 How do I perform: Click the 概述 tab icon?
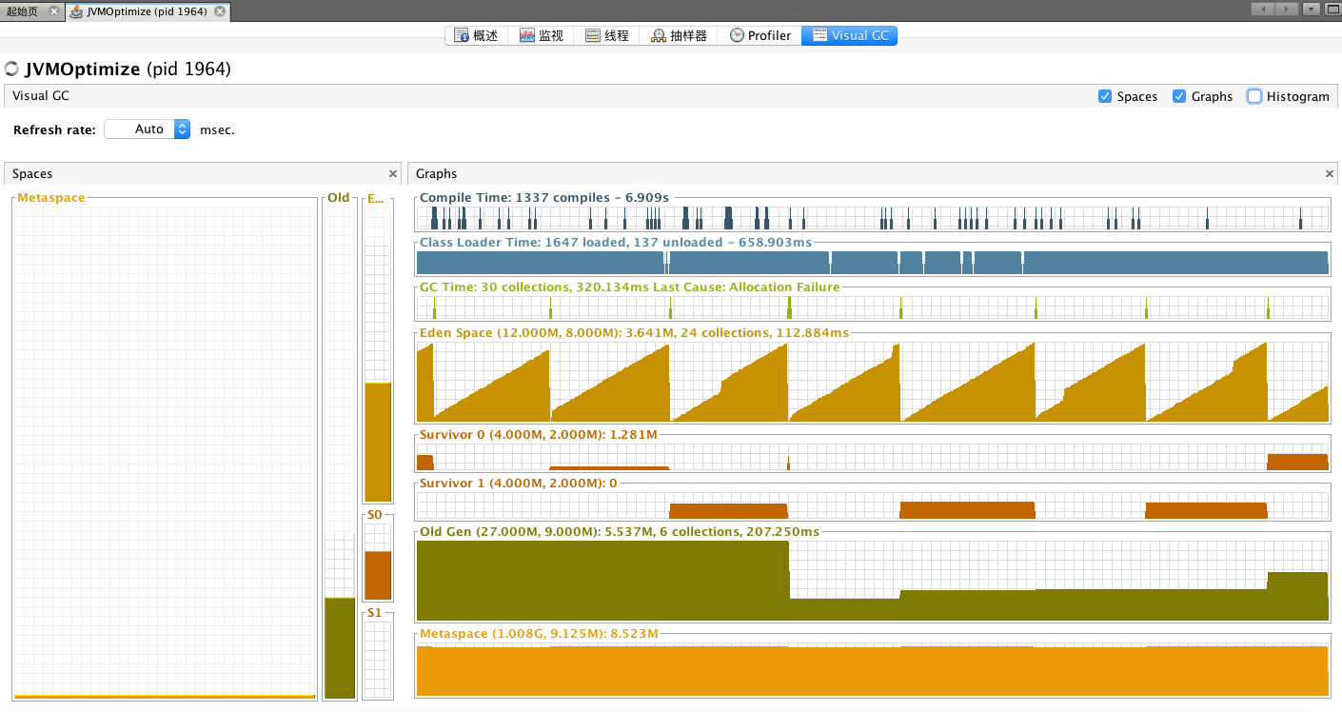pos(462,35)
